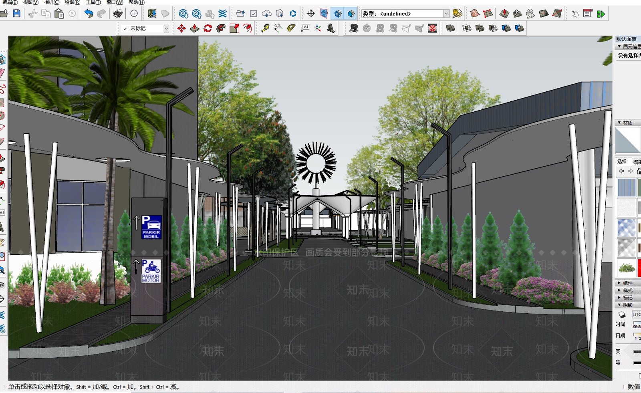Expand the 组件 components section
The width and height of the screenshot is (641, 393).
(x=619, y=283)
